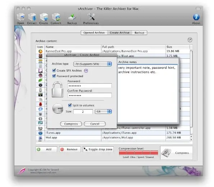
Task: Click the Compress button in the dialog
Action: tap(71, 124)
